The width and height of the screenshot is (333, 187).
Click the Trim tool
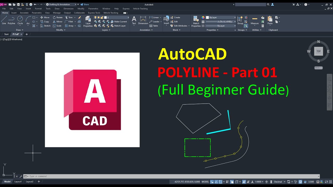[69, 17]
